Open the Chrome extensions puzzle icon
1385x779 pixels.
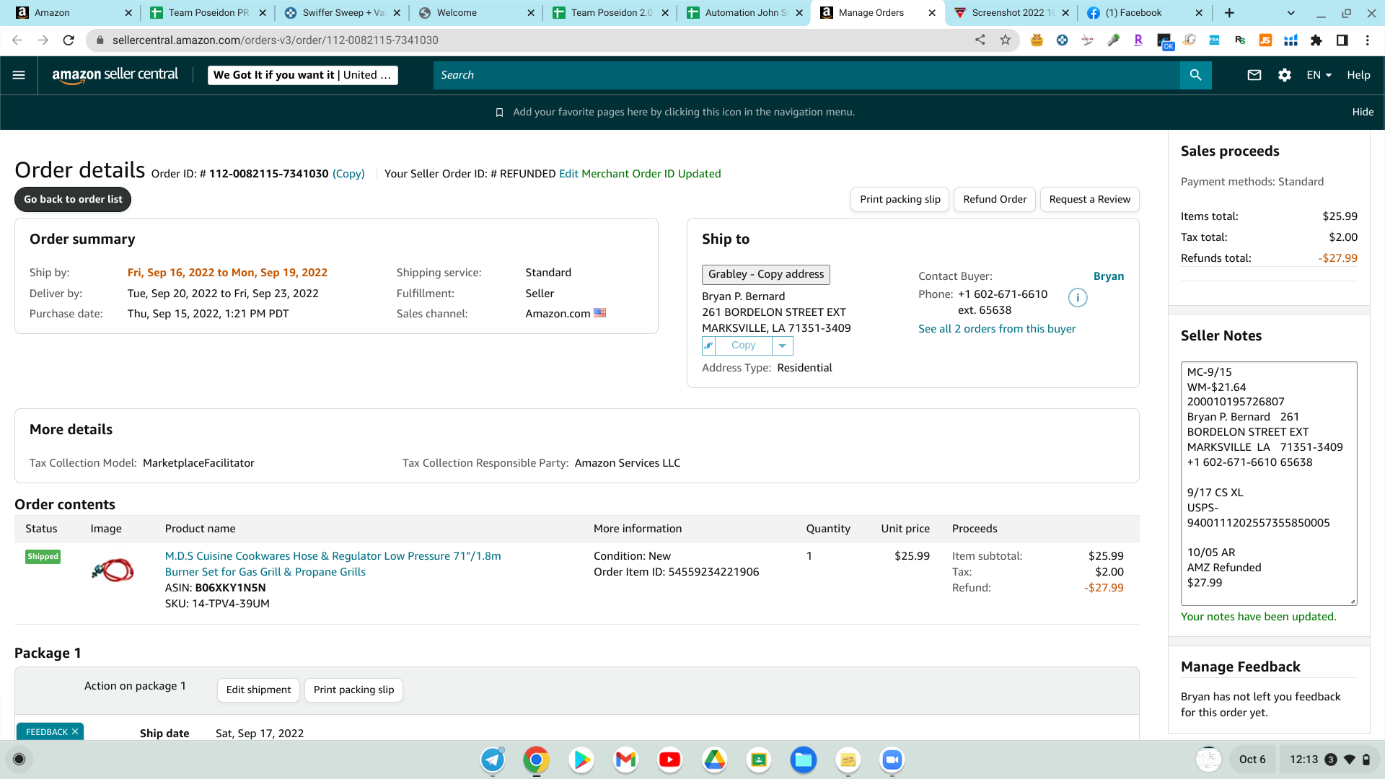pyautogui.click(x=1316, y=40)
